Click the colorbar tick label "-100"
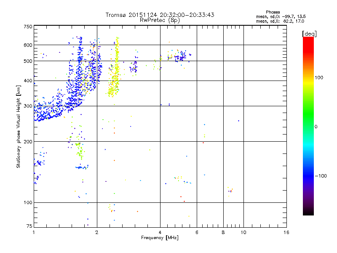This screenshot has height=253, width=337. [321, 176]
